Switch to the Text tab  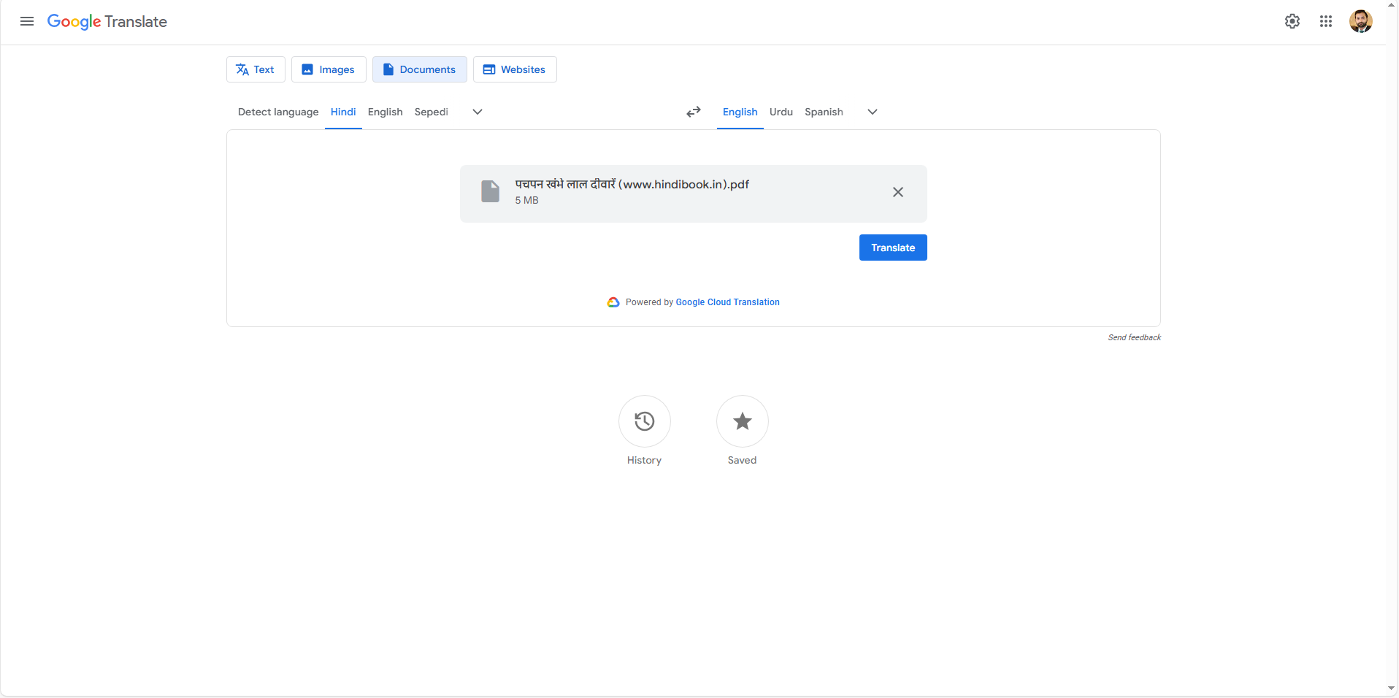point(255,69)
